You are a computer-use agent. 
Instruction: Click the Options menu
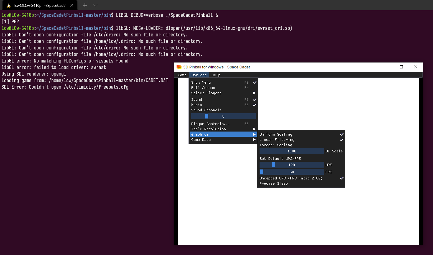point(199,75)
